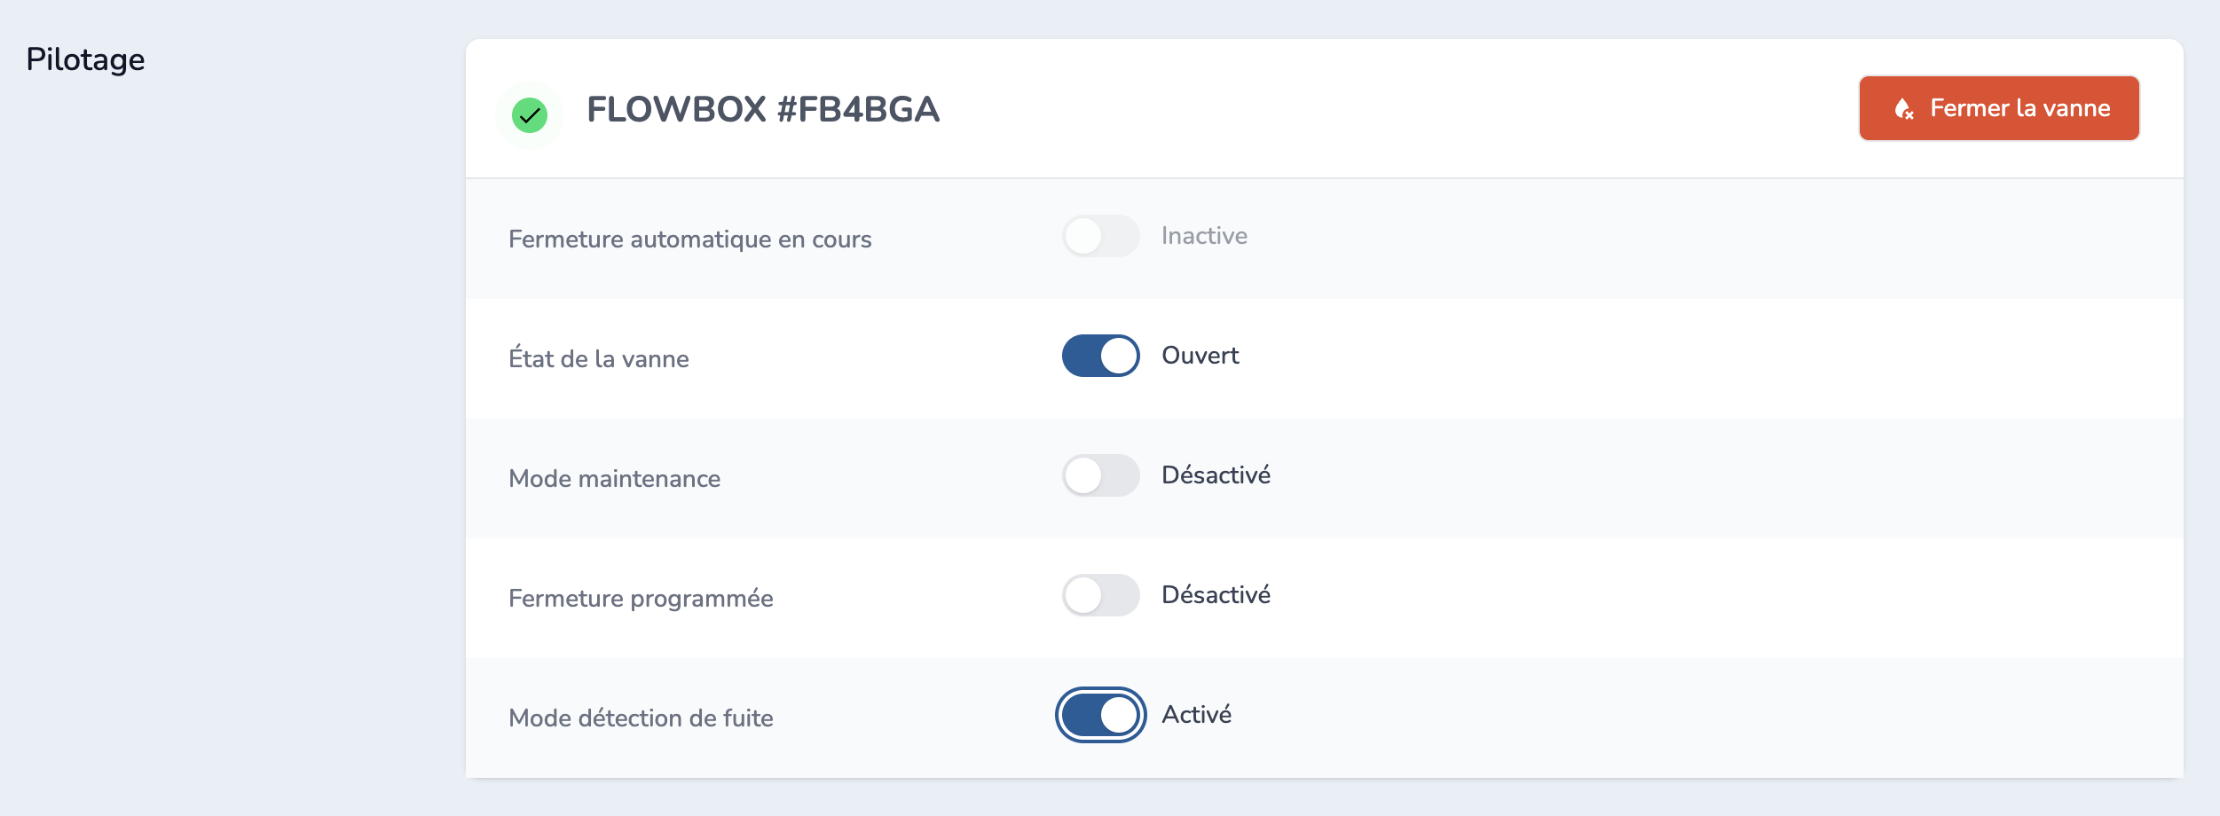Click the Pilotage heading

coord(84,59)
